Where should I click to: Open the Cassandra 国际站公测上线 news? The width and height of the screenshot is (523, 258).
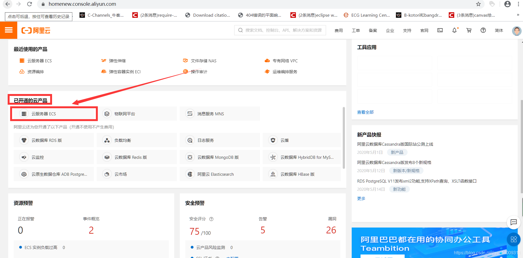(395, 144)
